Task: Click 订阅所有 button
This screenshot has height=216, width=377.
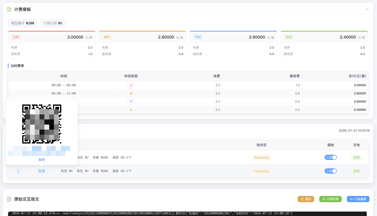Action: tap(330, 199)
